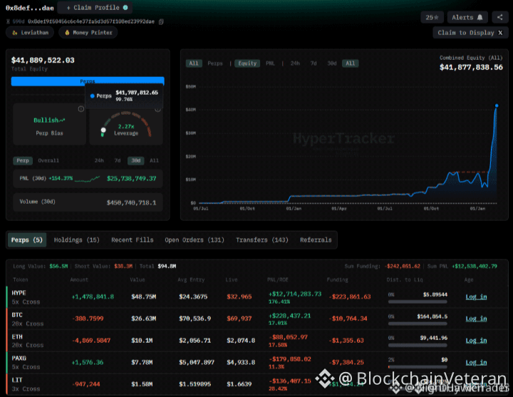Click HYPE liquidation distance bar
Image resolution: width=513 pixels, height=397 pixels.
tap(418, 301)
